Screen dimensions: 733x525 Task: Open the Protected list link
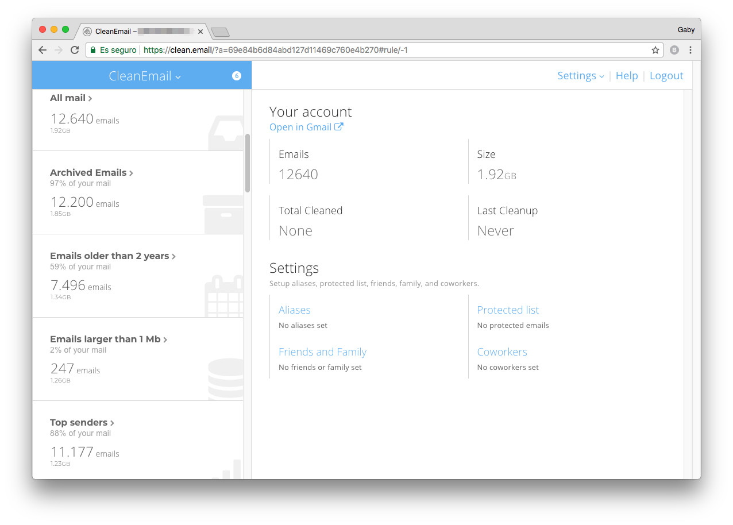(x=508, y=310)
